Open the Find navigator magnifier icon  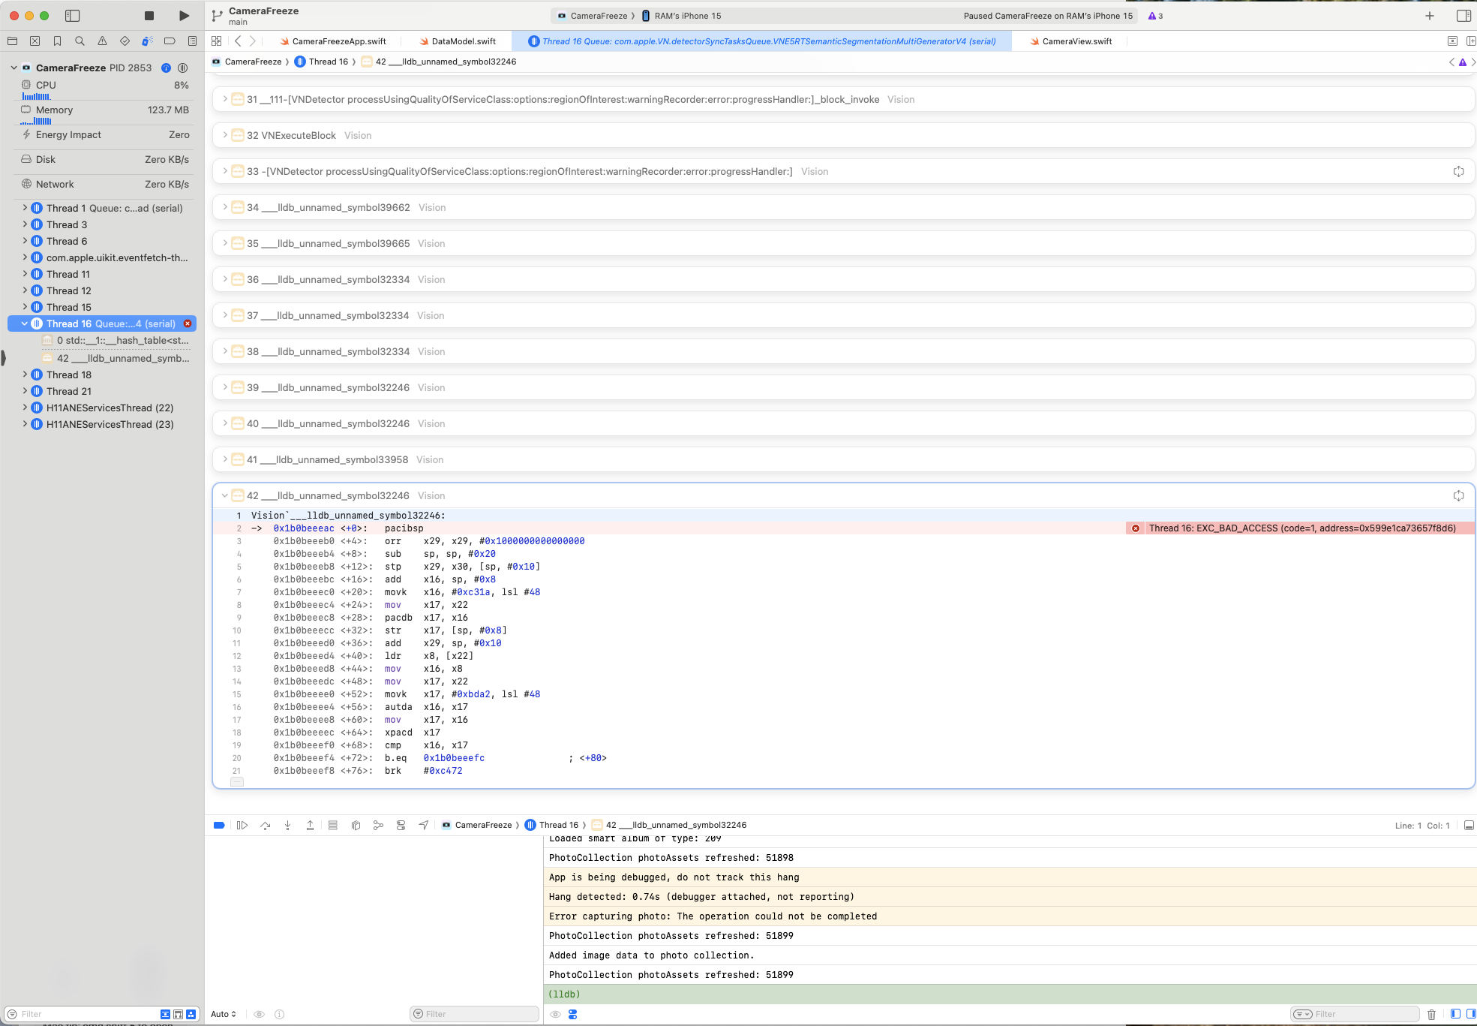(x=80, y=41)
